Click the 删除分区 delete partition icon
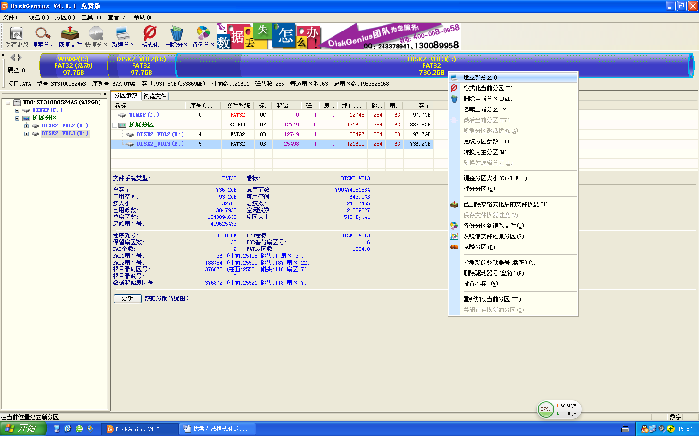 click(x=177, y=36)
